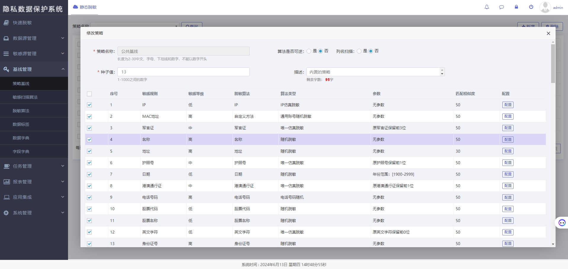Viewport: 568px width, 269px height.
Task: Collapse the 基线管理 menu chevron
Action: click(63, 69)
